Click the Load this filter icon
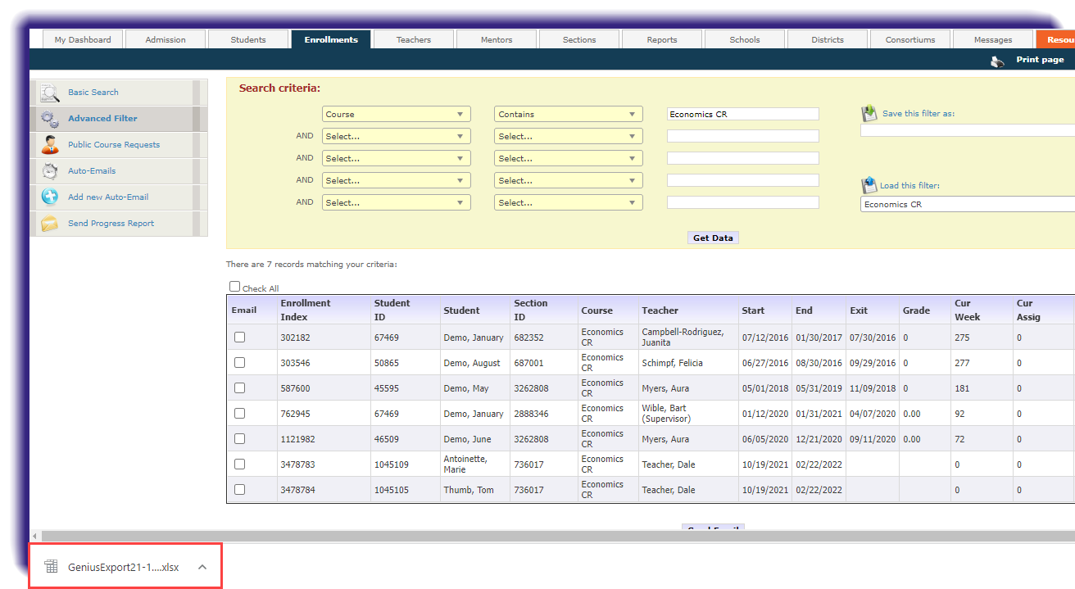 (x=869, y=186)
